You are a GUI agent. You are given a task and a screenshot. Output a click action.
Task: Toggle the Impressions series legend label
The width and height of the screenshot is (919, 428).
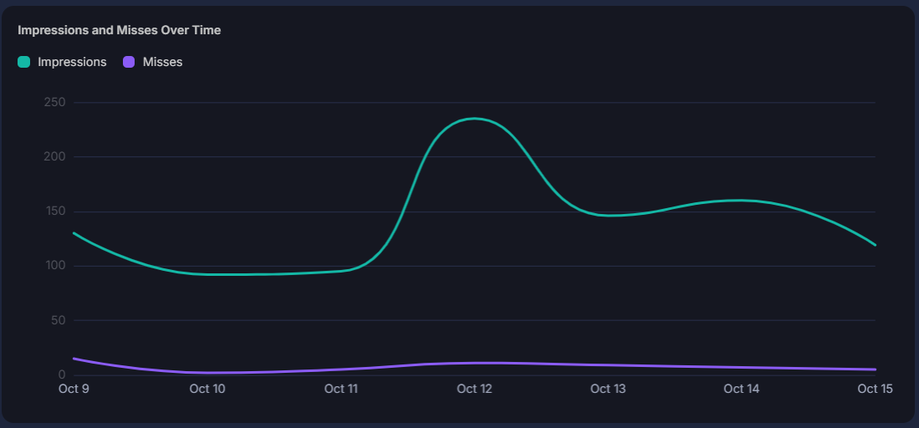coord(72,62)
